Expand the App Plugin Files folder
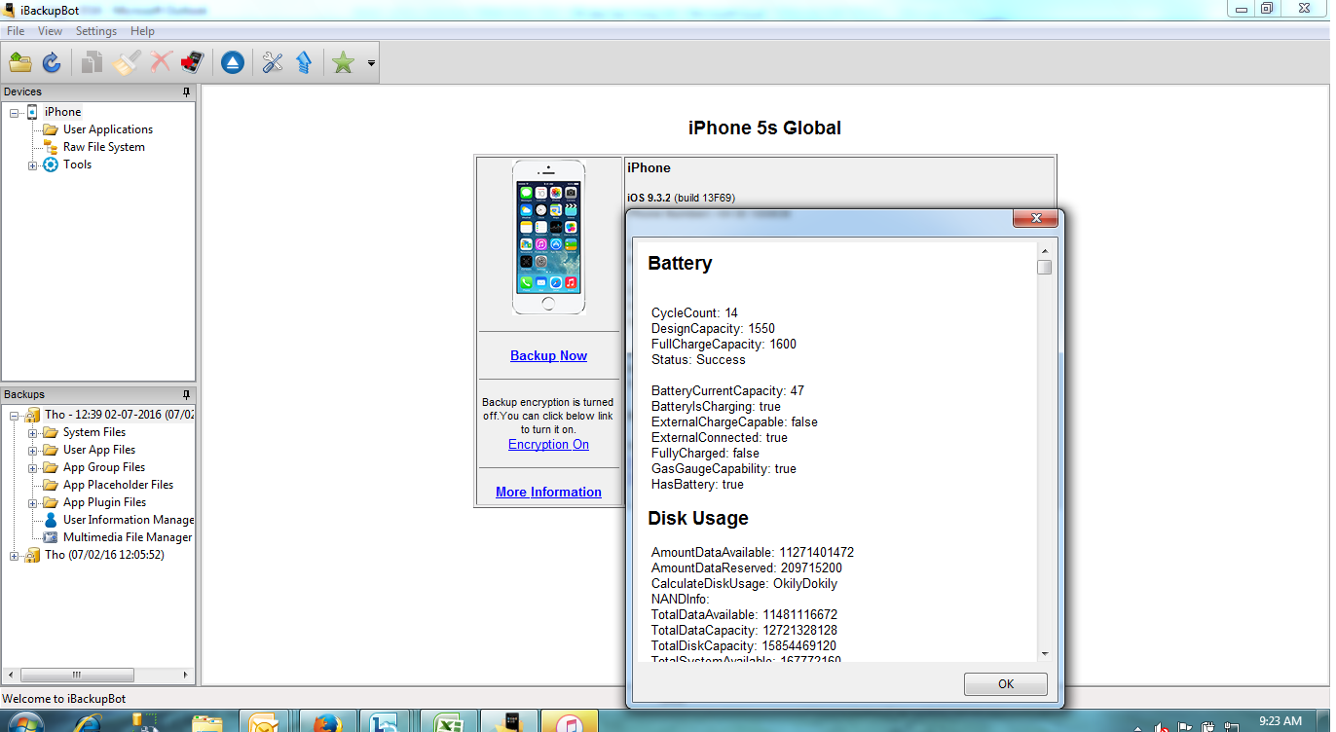1336x732 pixels. pyautogui.click(x=33, y=503)
